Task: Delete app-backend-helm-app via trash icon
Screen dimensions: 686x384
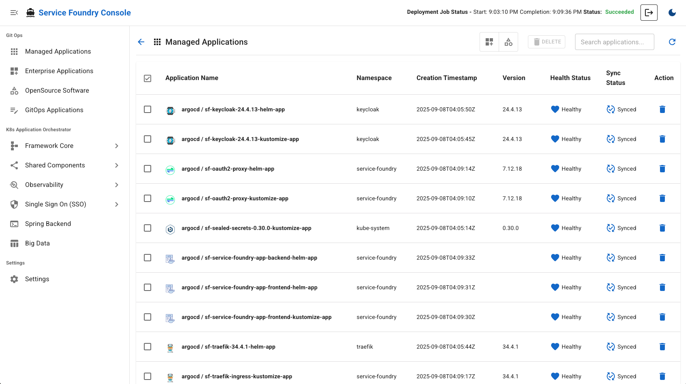Action: click(662, 258)
